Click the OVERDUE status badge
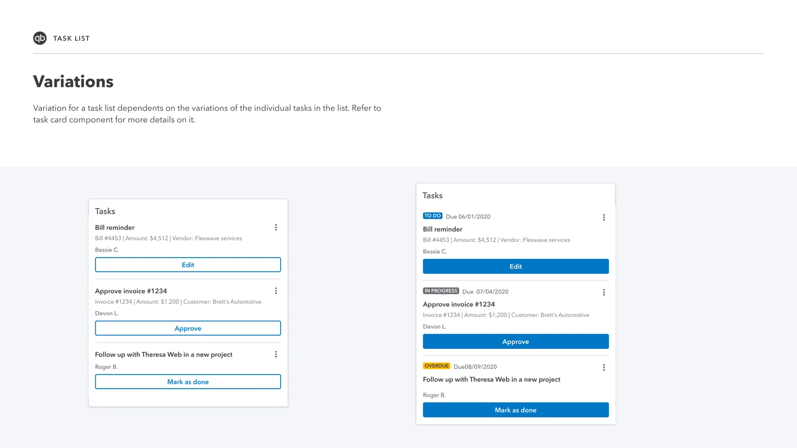797x448 pixels. point(437,366)
